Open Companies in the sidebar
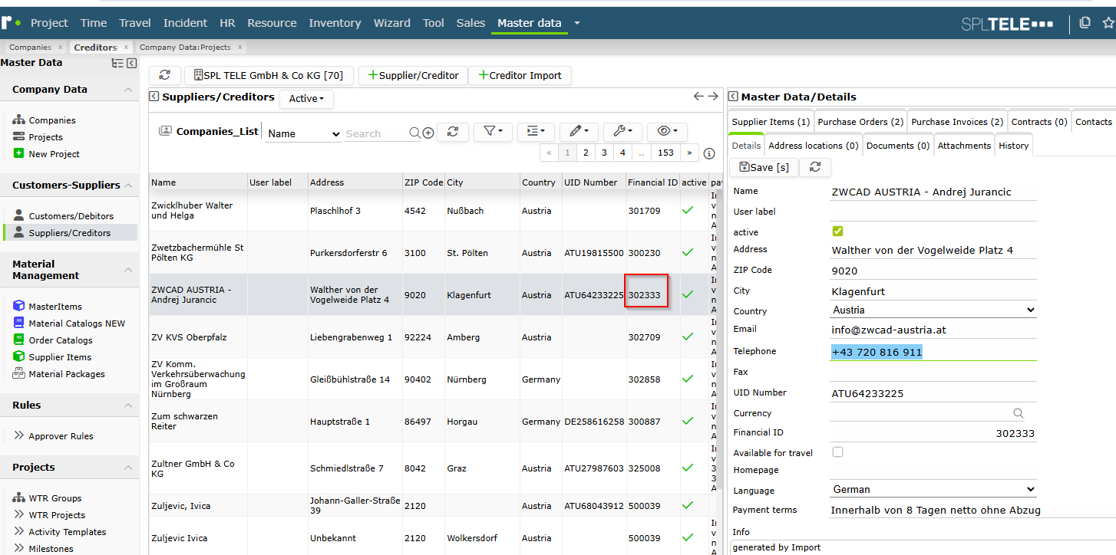 [52, 120]
